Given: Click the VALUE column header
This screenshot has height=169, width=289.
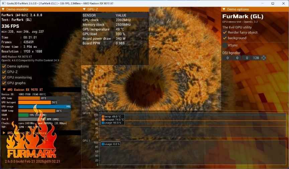Looking at the screenshot, I should tap(121, 15).
